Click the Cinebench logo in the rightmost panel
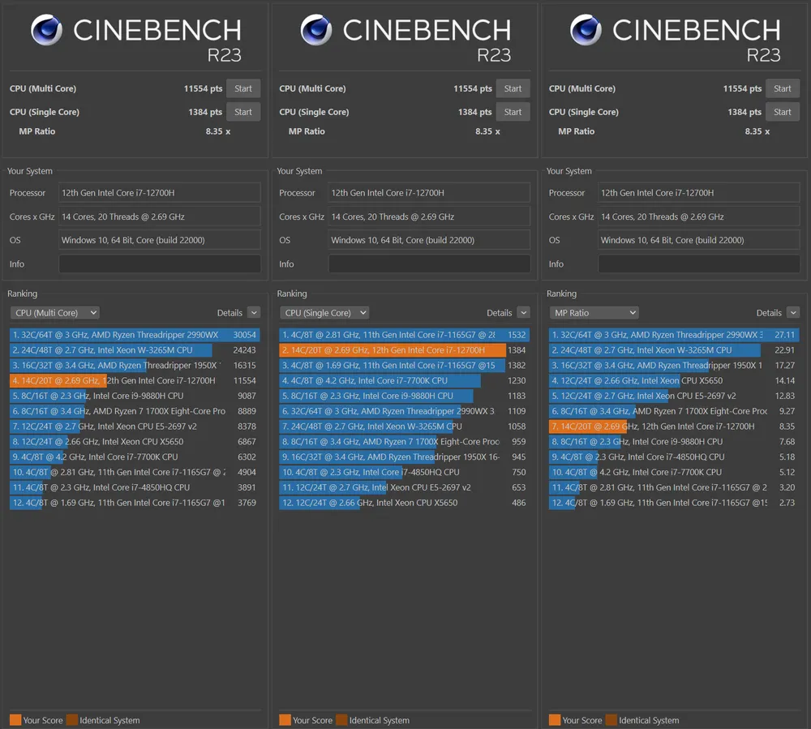Screen dimensions: 811x729 586,31
